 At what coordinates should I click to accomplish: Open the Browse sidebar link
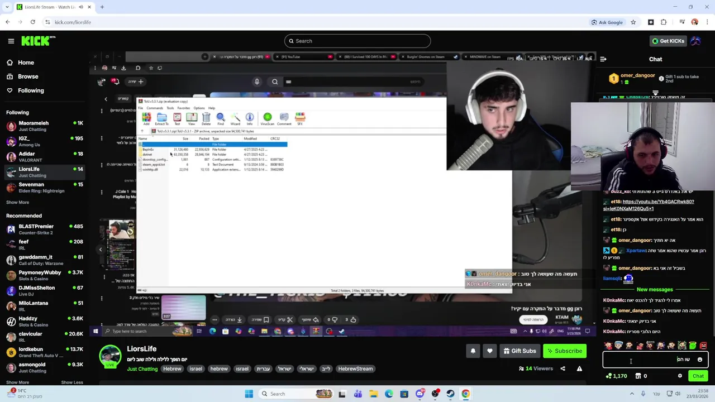pos(28,76)
